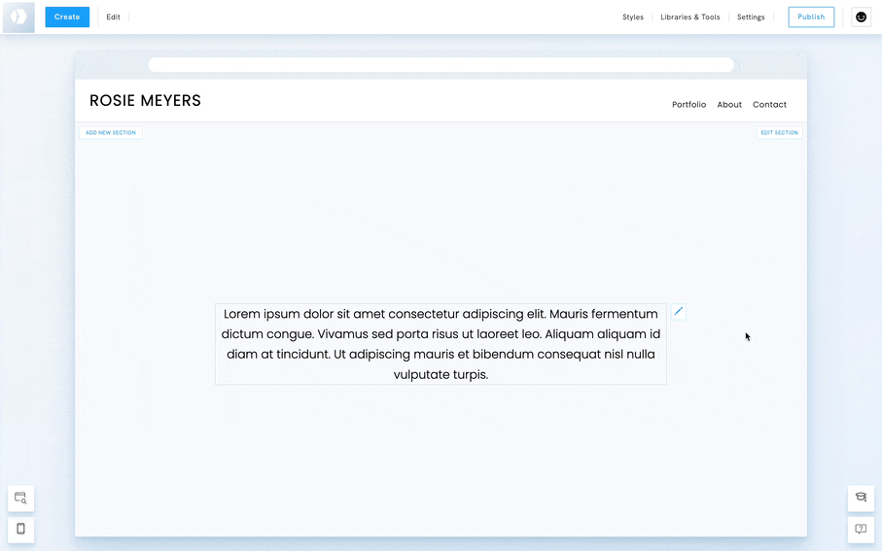Screen dimensions: 882x551
Task: Select the Lorem ipsum text block
Action: pyautogui.click(x=441, y=344)
